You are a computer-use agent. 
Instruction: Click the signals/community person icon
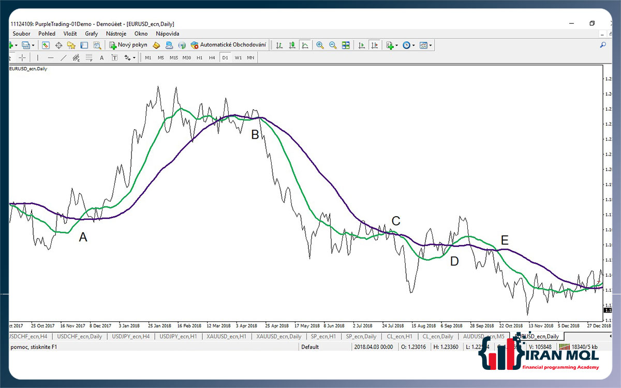(x=169, y=45)
